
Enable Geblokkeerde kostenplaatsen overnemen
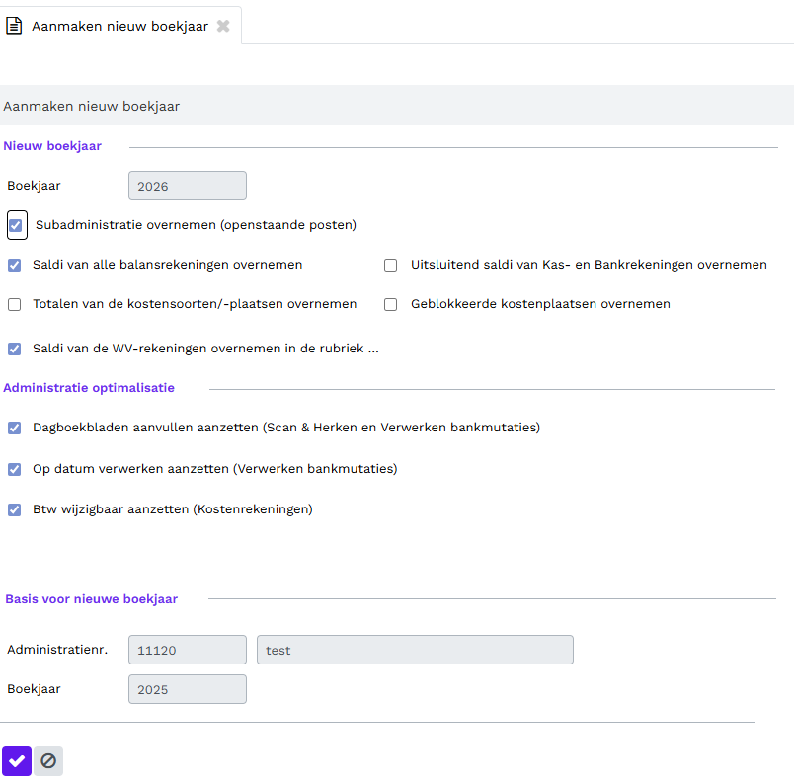click(x=390, y=304)
